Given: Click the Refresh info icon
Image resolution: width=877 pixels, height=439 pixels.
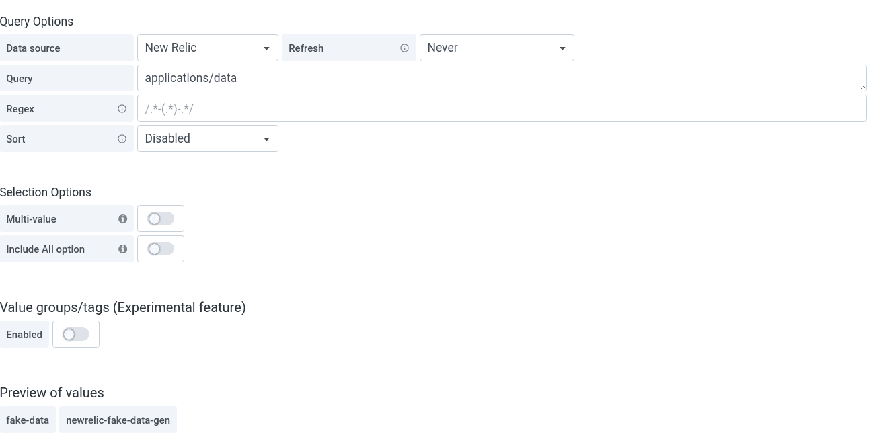Looking at the screenshot, I should coord(404,48).
